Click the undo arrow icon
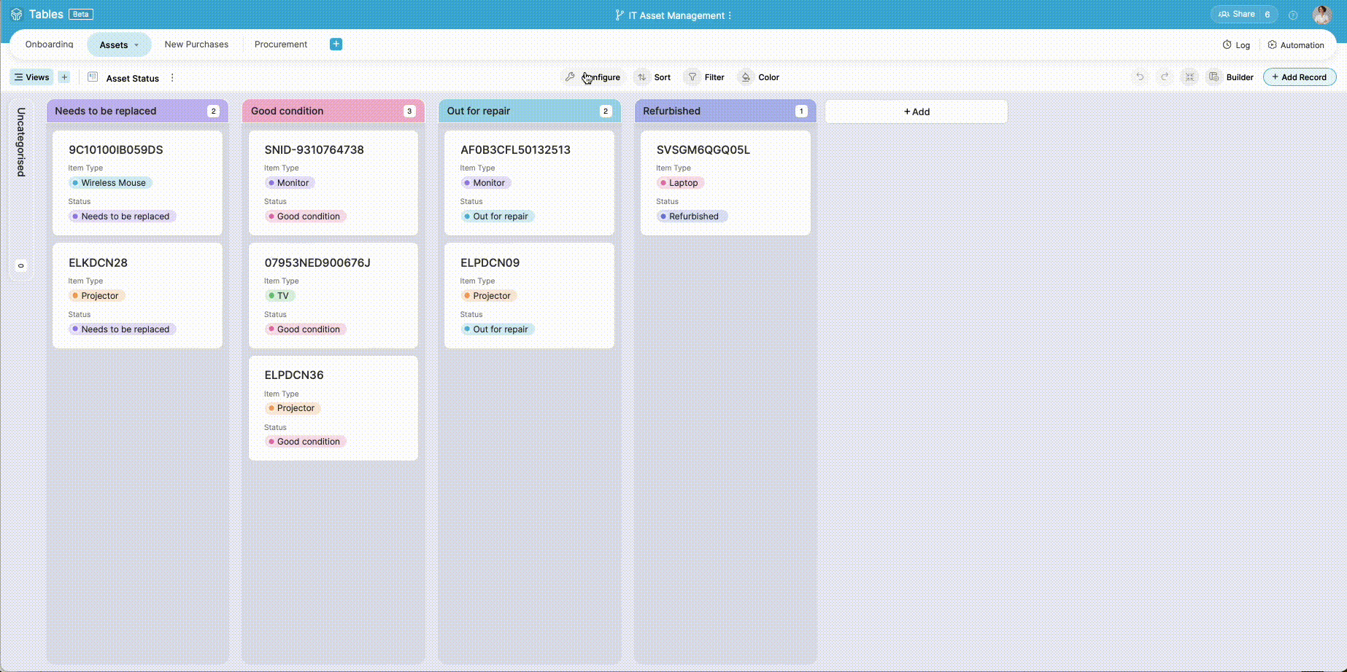This screenshot has width=1347, height=672. pos(1140,77)
